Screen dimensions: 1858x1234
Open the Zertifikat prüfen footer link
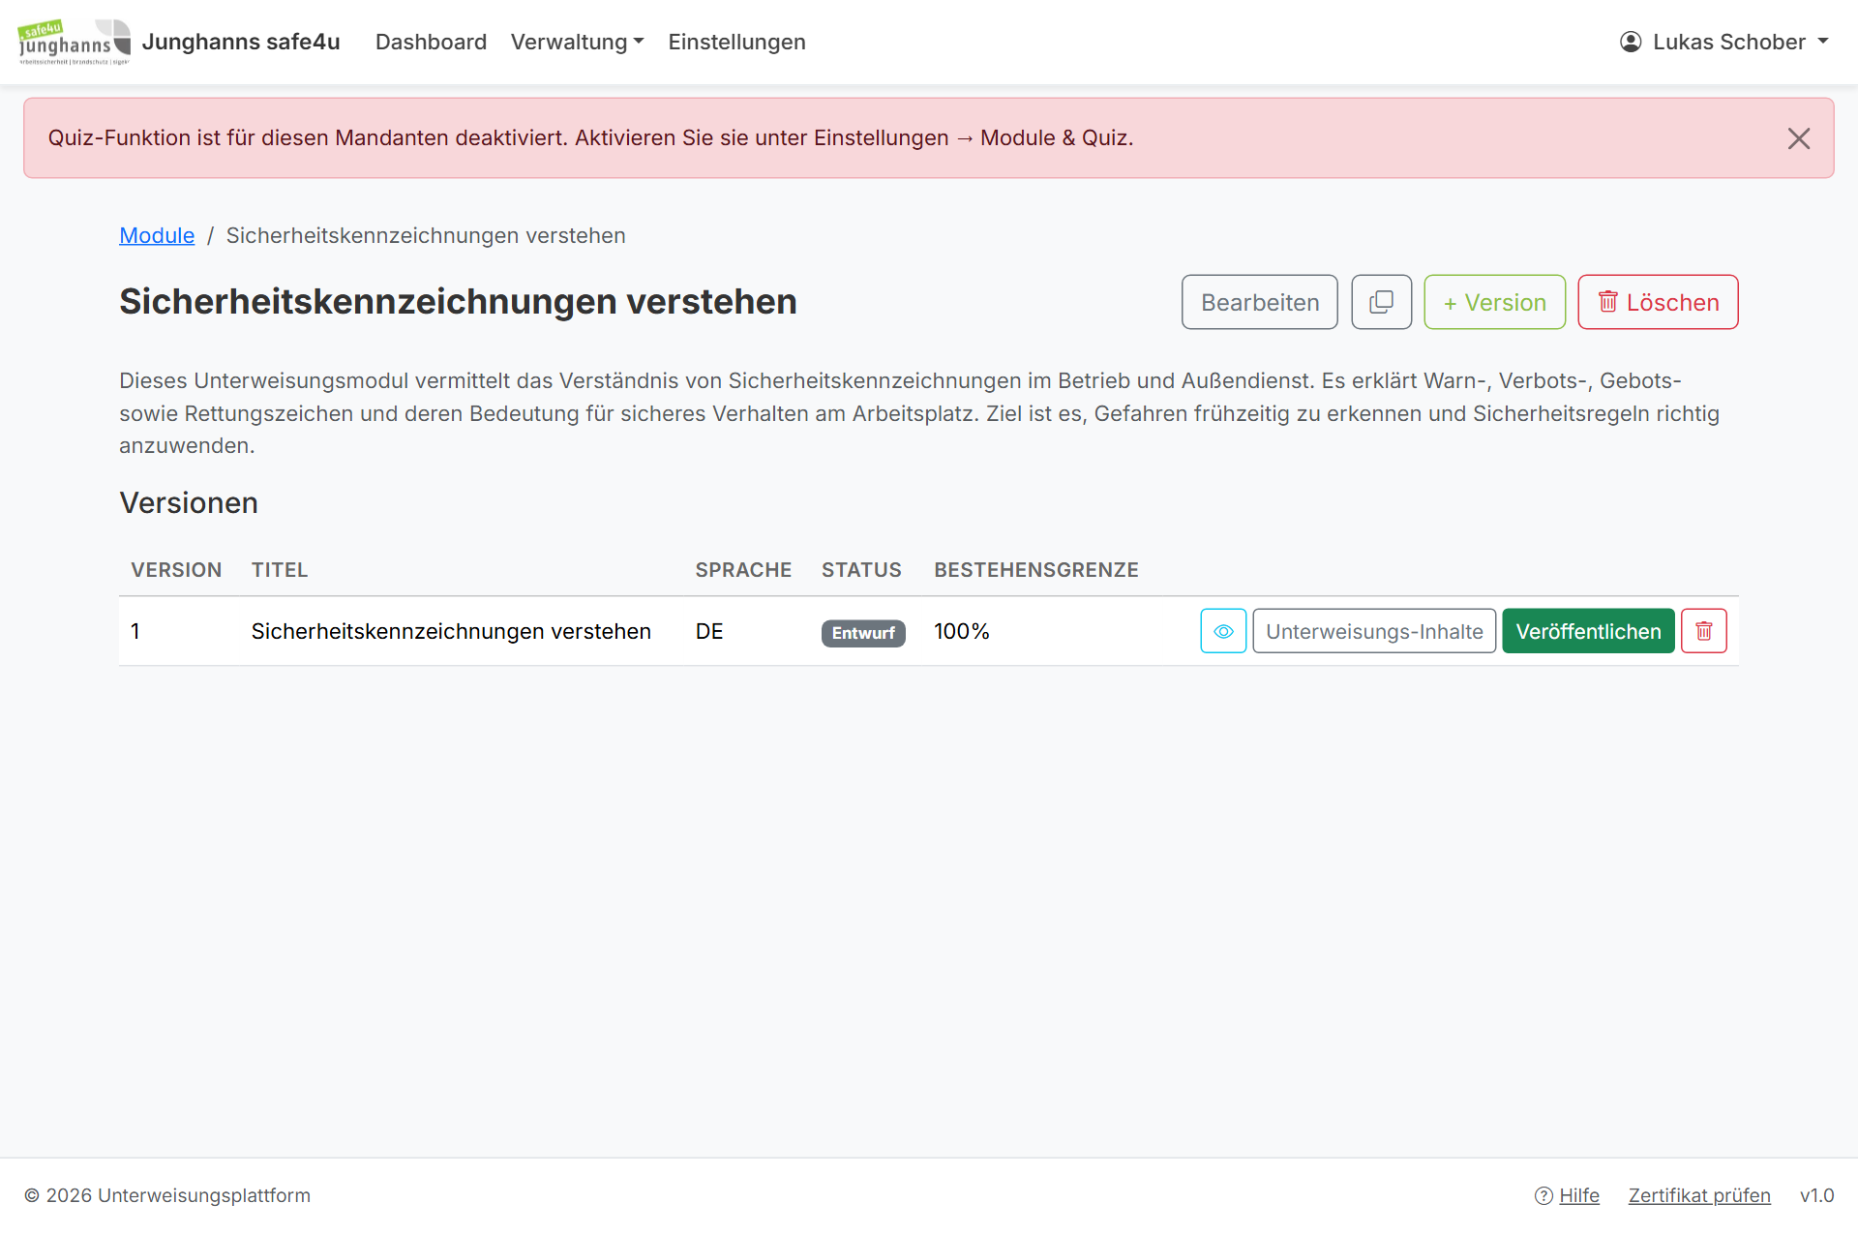(1699, 1195)
